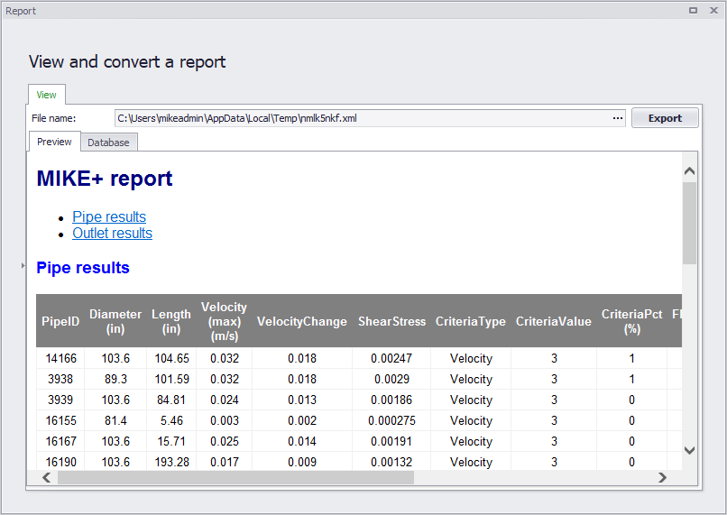
Task: Click shear stress value 0.000275
Action: 391,420
